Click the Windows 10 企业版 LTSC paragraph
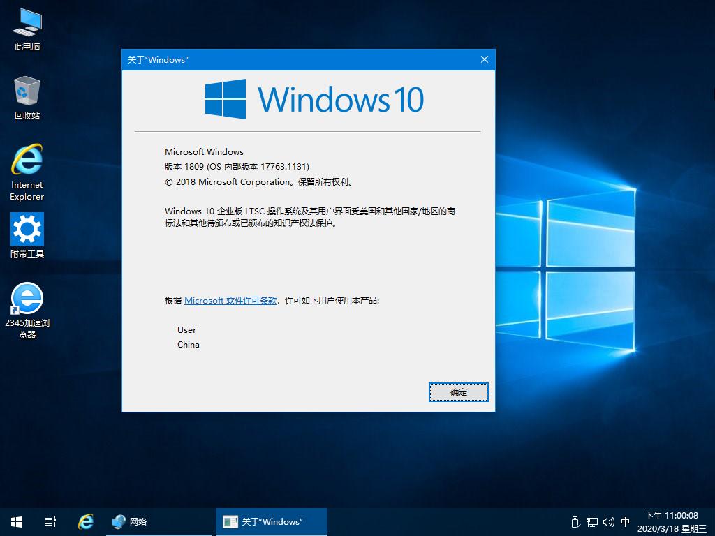The image size is (715, 536). tap(309, 217)
